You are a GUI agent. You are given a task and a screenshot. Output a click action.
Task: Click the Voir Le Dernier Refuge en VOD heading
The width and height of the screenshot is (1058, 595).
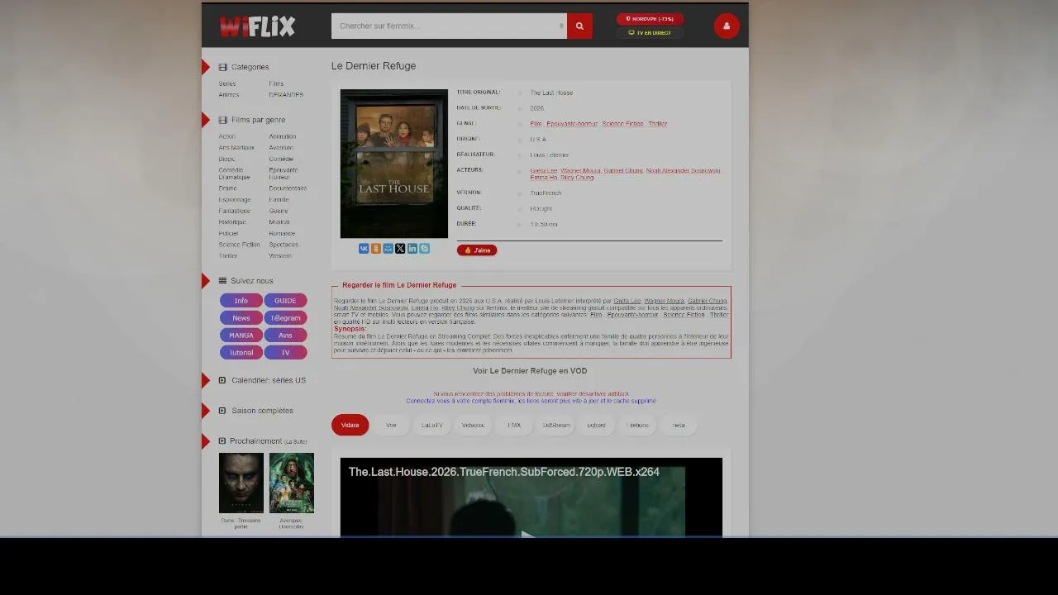click(530, 371)
